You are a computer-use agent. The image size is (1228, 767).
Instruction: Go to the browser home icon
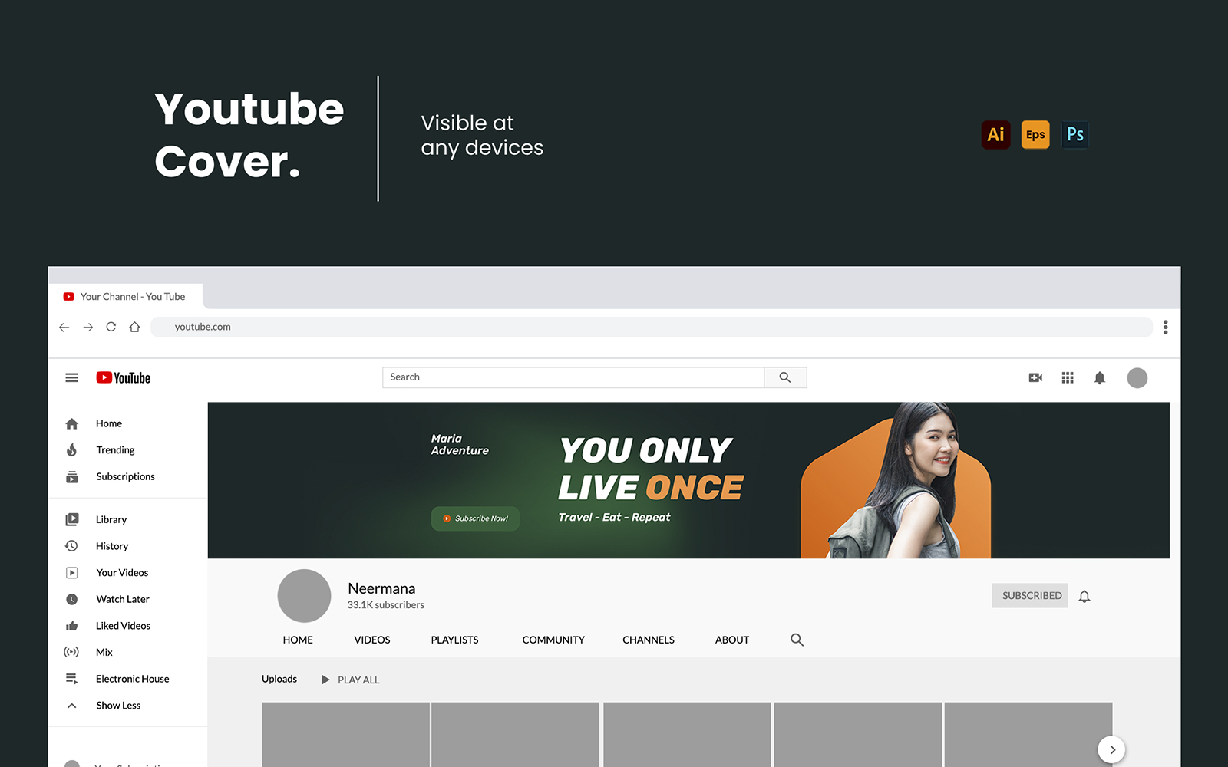[x=135, y=327]
